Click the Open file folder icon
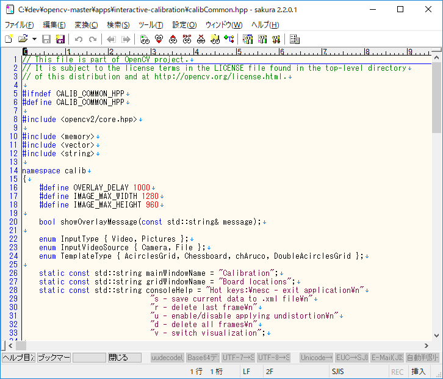The height and width of the screenshot is (379, 443). click(x=23, y=39)
